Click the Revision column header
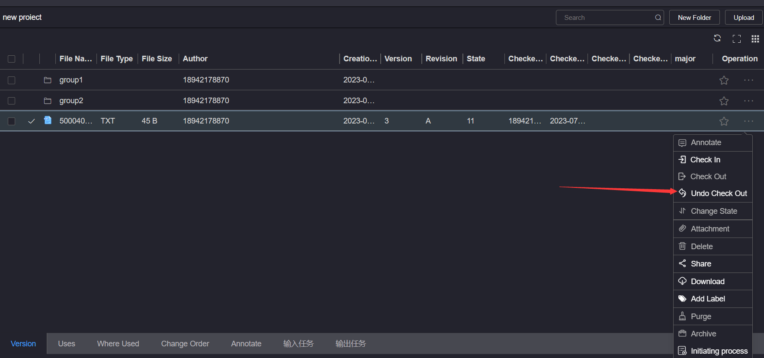 pyautogui.click(x=441, y=59)
